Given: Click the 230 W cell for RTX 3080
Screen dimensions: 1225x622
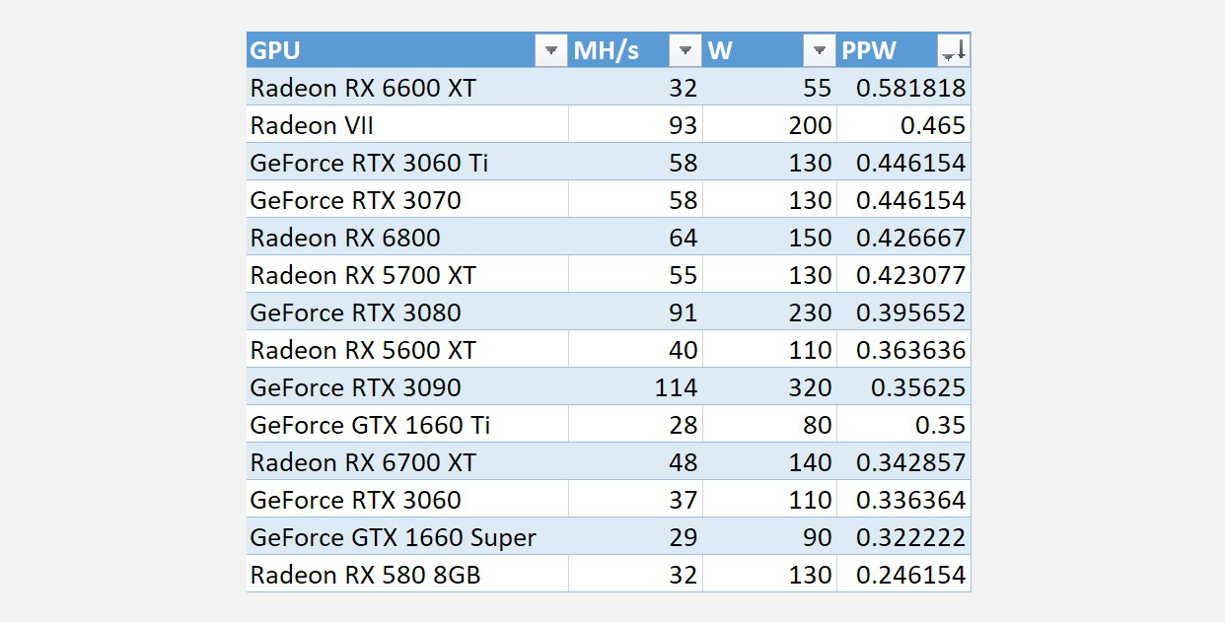Looking at the screenshot, I should (770, 312).
